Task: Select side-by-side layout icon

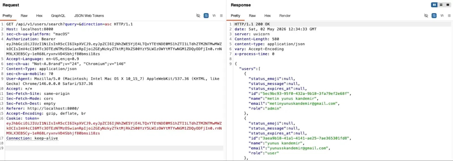Action: (434, 5)
